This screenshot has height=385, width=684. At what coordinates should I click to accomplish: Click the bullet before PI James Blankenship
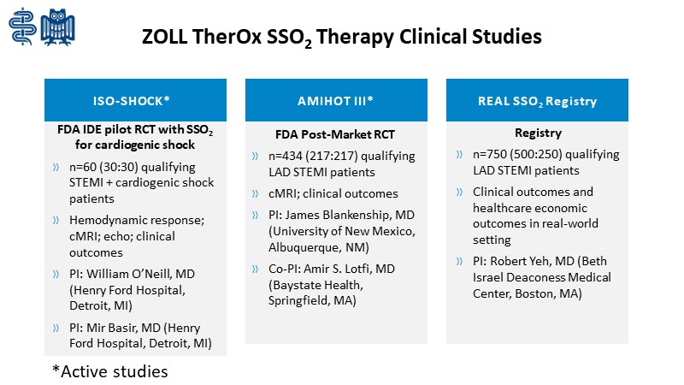coord(257,215)
